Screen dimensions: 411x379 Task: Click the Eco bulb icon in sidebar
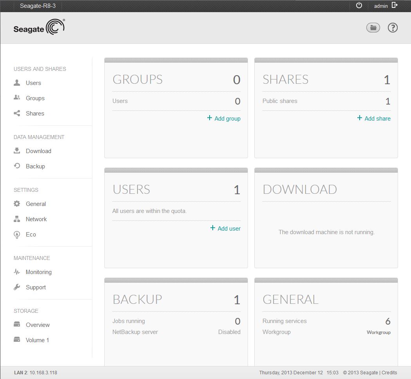[x=17, y=235]
